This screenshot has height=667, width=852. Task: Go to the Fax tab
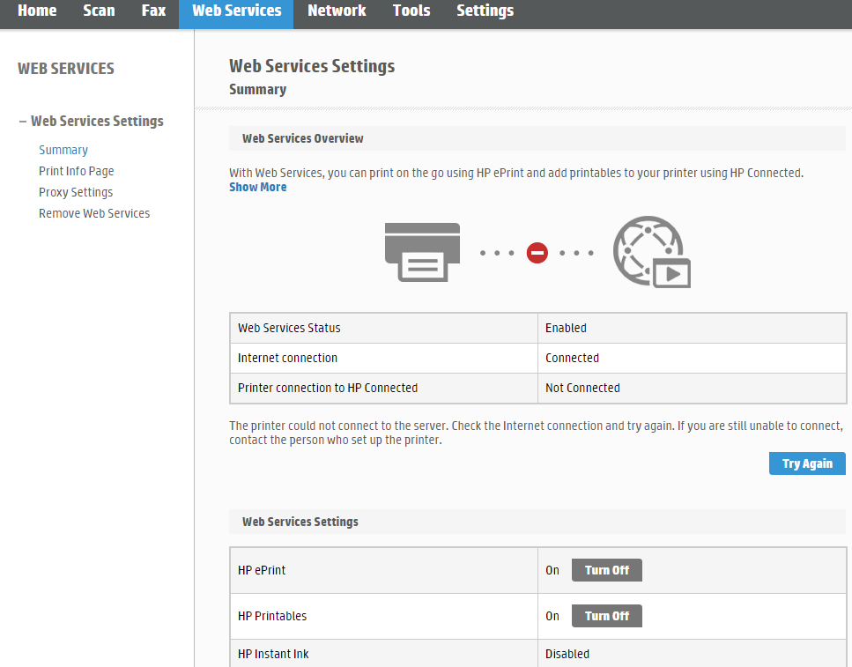click(x=153, y=11)
